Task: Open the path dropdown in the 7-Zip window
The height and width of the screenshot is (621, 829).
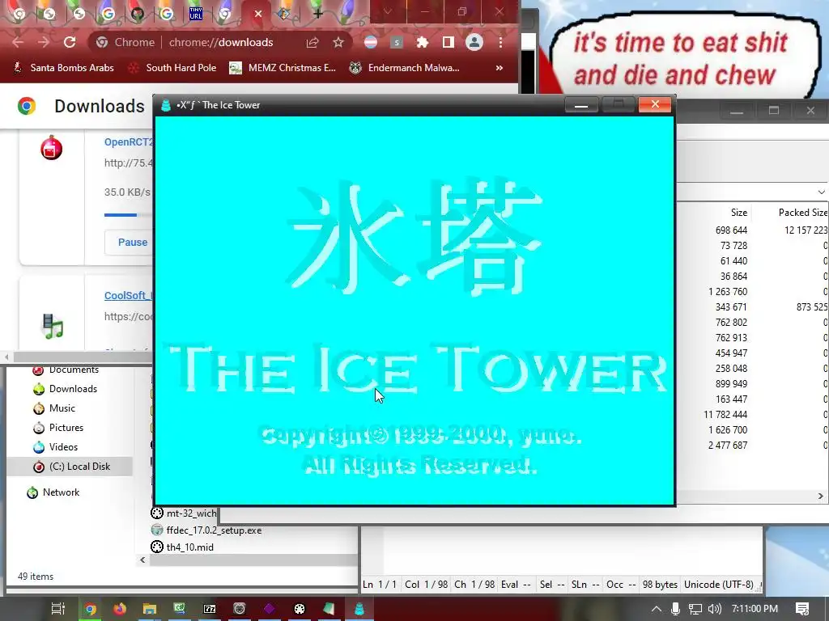Action: 821,192
